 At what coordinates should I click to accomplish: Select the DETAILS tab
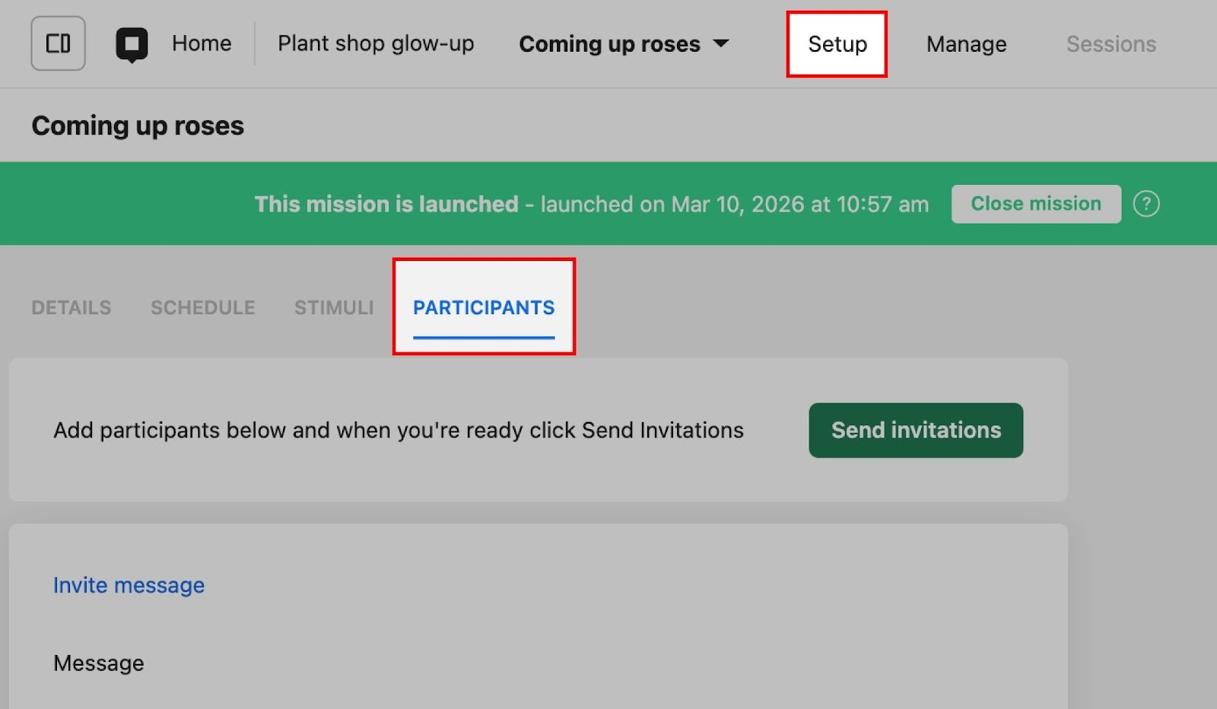(71, 307)
